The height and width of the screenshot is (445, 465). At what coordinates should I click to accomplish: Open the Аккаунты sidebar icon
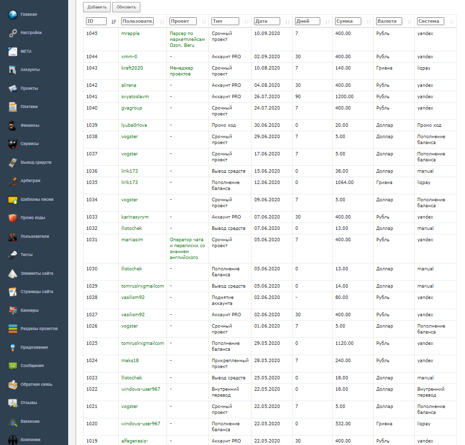pyautogui.click(x=13, y=70)
